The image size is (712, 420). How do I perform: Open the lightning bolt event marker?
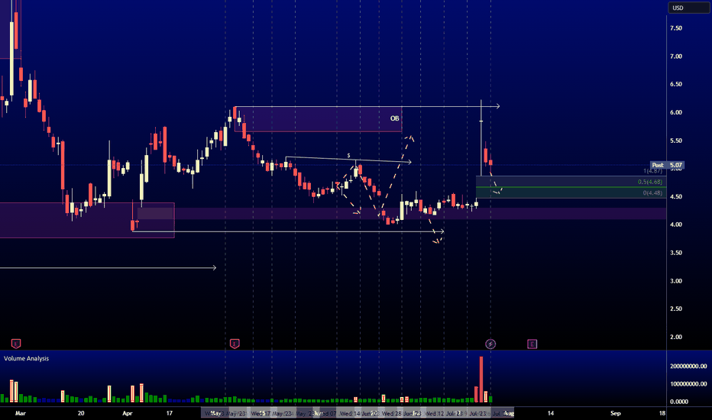(x=490, y=344)
